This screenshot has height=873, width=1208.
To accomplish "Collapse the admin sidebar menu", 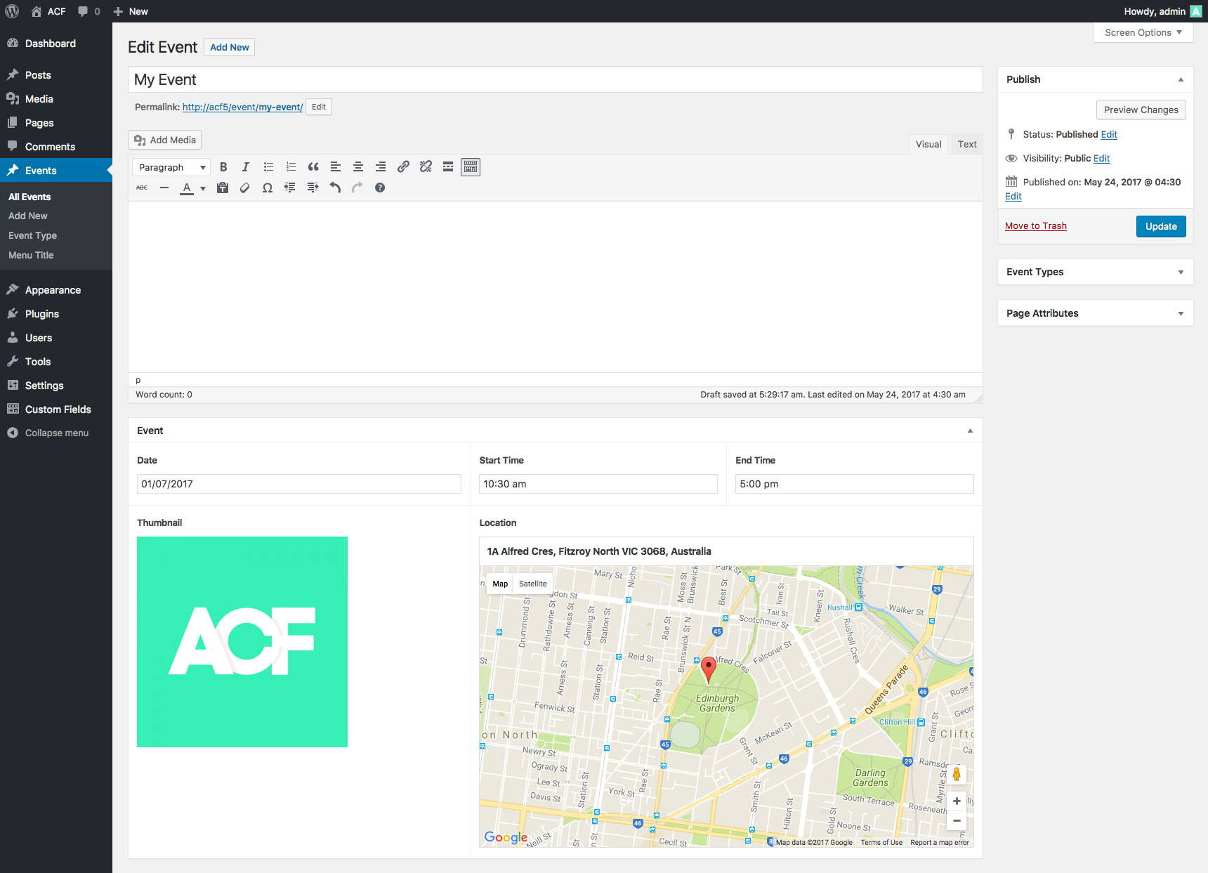I will click(56, 433).
